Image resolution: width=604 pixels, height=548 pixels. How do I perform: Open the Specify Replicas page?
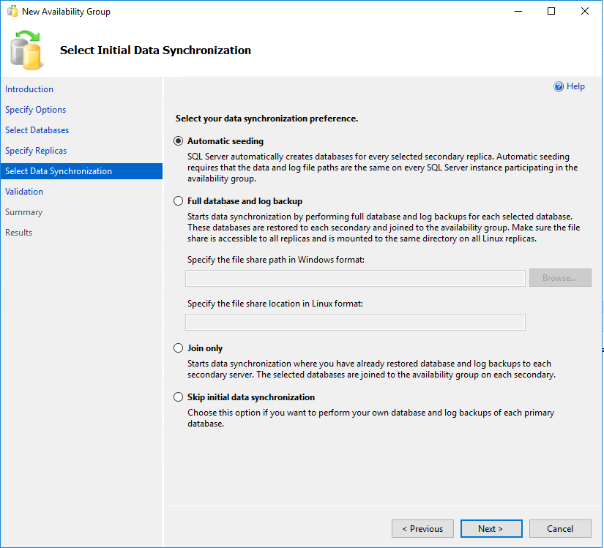pyautogui.click(x=36, y=151)
